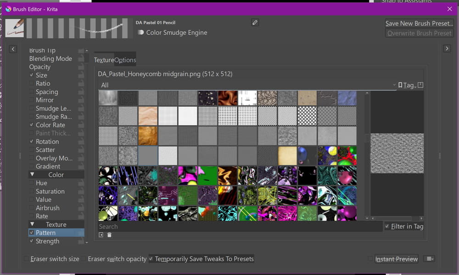Click the right panel arrow button

point(447,49)
